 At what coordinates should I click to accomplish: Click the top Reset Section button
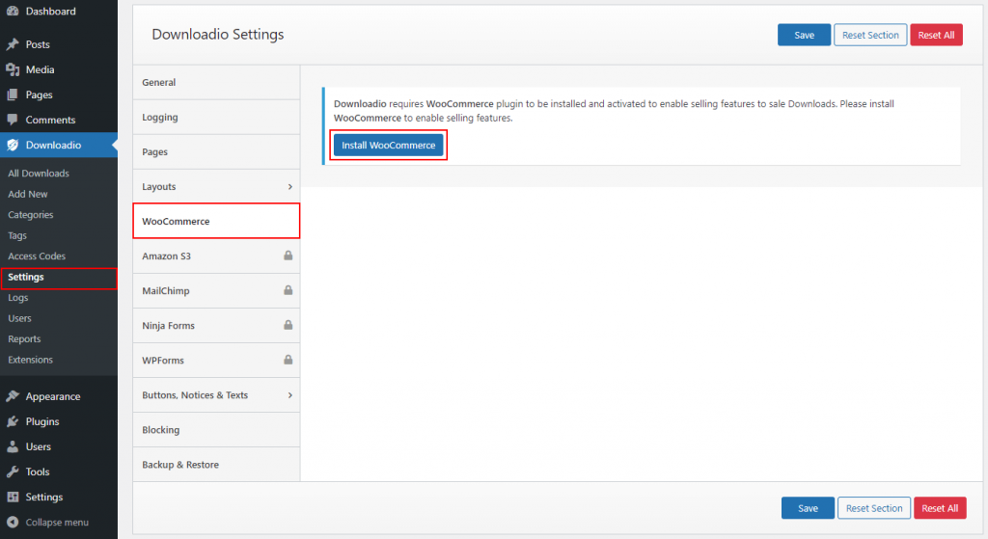(x=870, y=36)
